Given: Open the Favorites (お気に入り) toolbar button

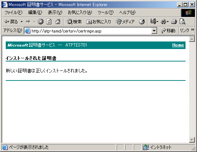Looking at the screenshot, I should tap(99, 22).
